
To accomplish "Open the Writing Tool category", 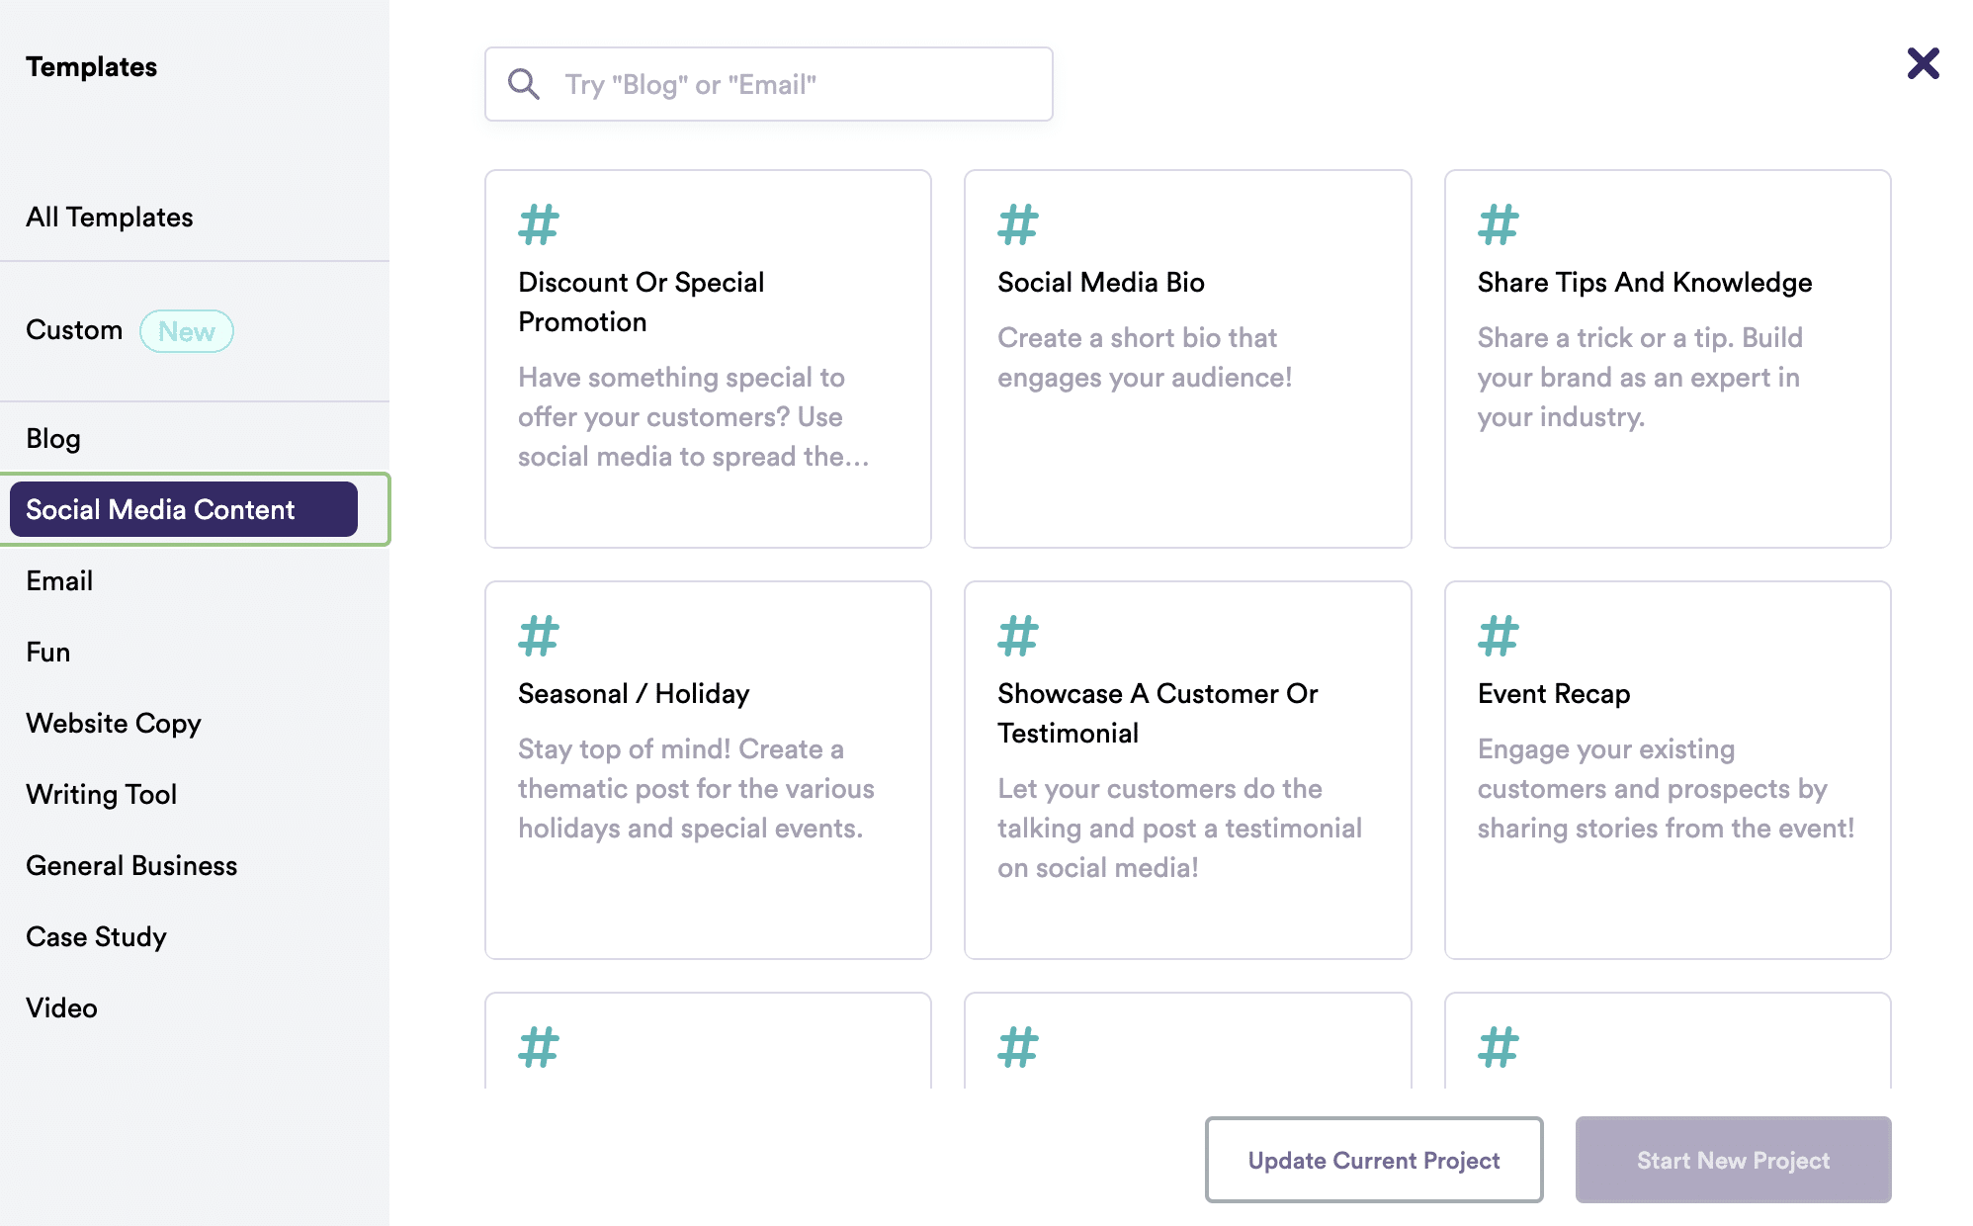I will click(102, 794).
